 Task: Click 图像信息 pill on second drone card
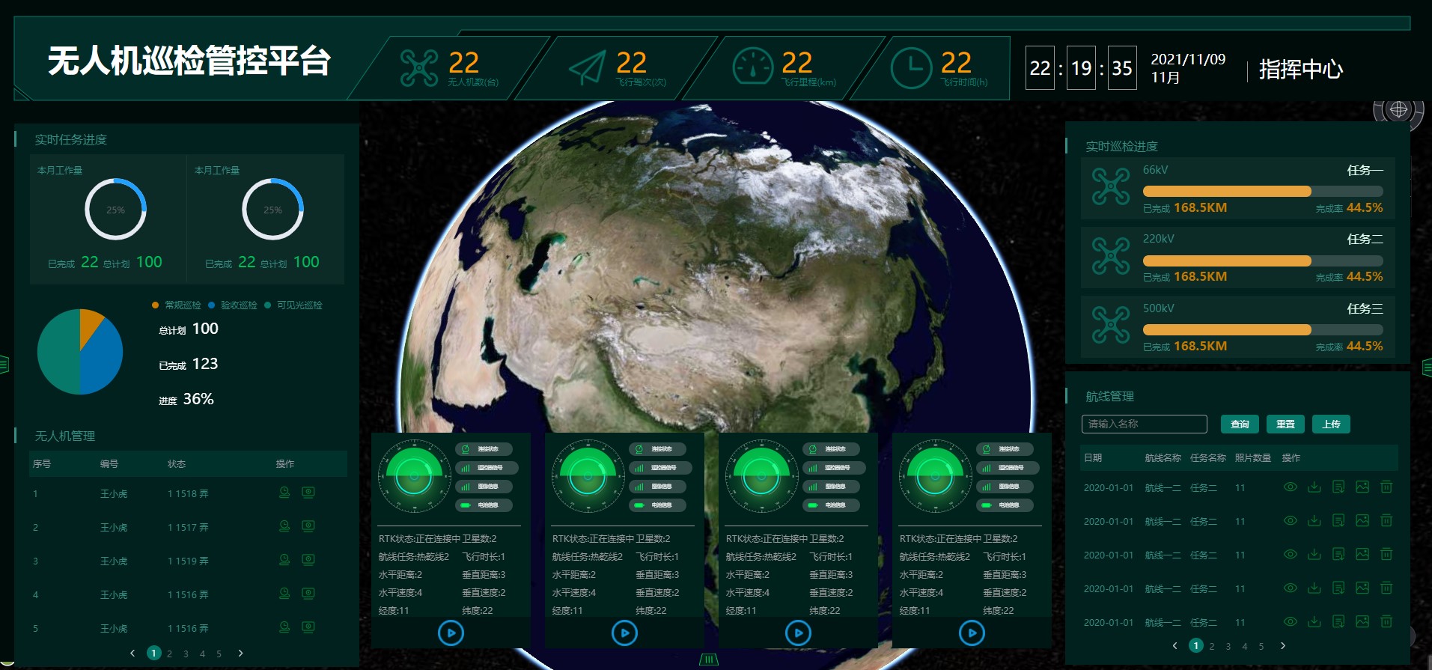pos(657,487)
